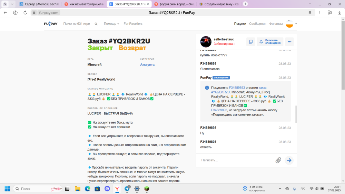This screenshot has width=345, height=194.
Task: Open Windows Start menu
Action: tap(7, 189)
